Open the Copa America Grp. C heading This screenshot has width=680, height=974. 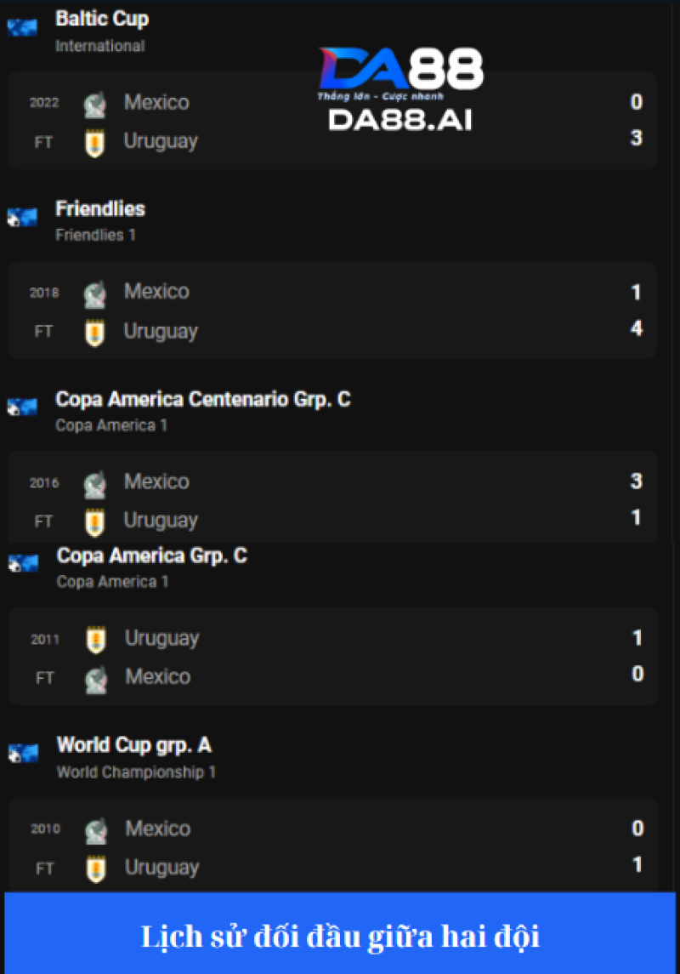click(x=152, y=555)
